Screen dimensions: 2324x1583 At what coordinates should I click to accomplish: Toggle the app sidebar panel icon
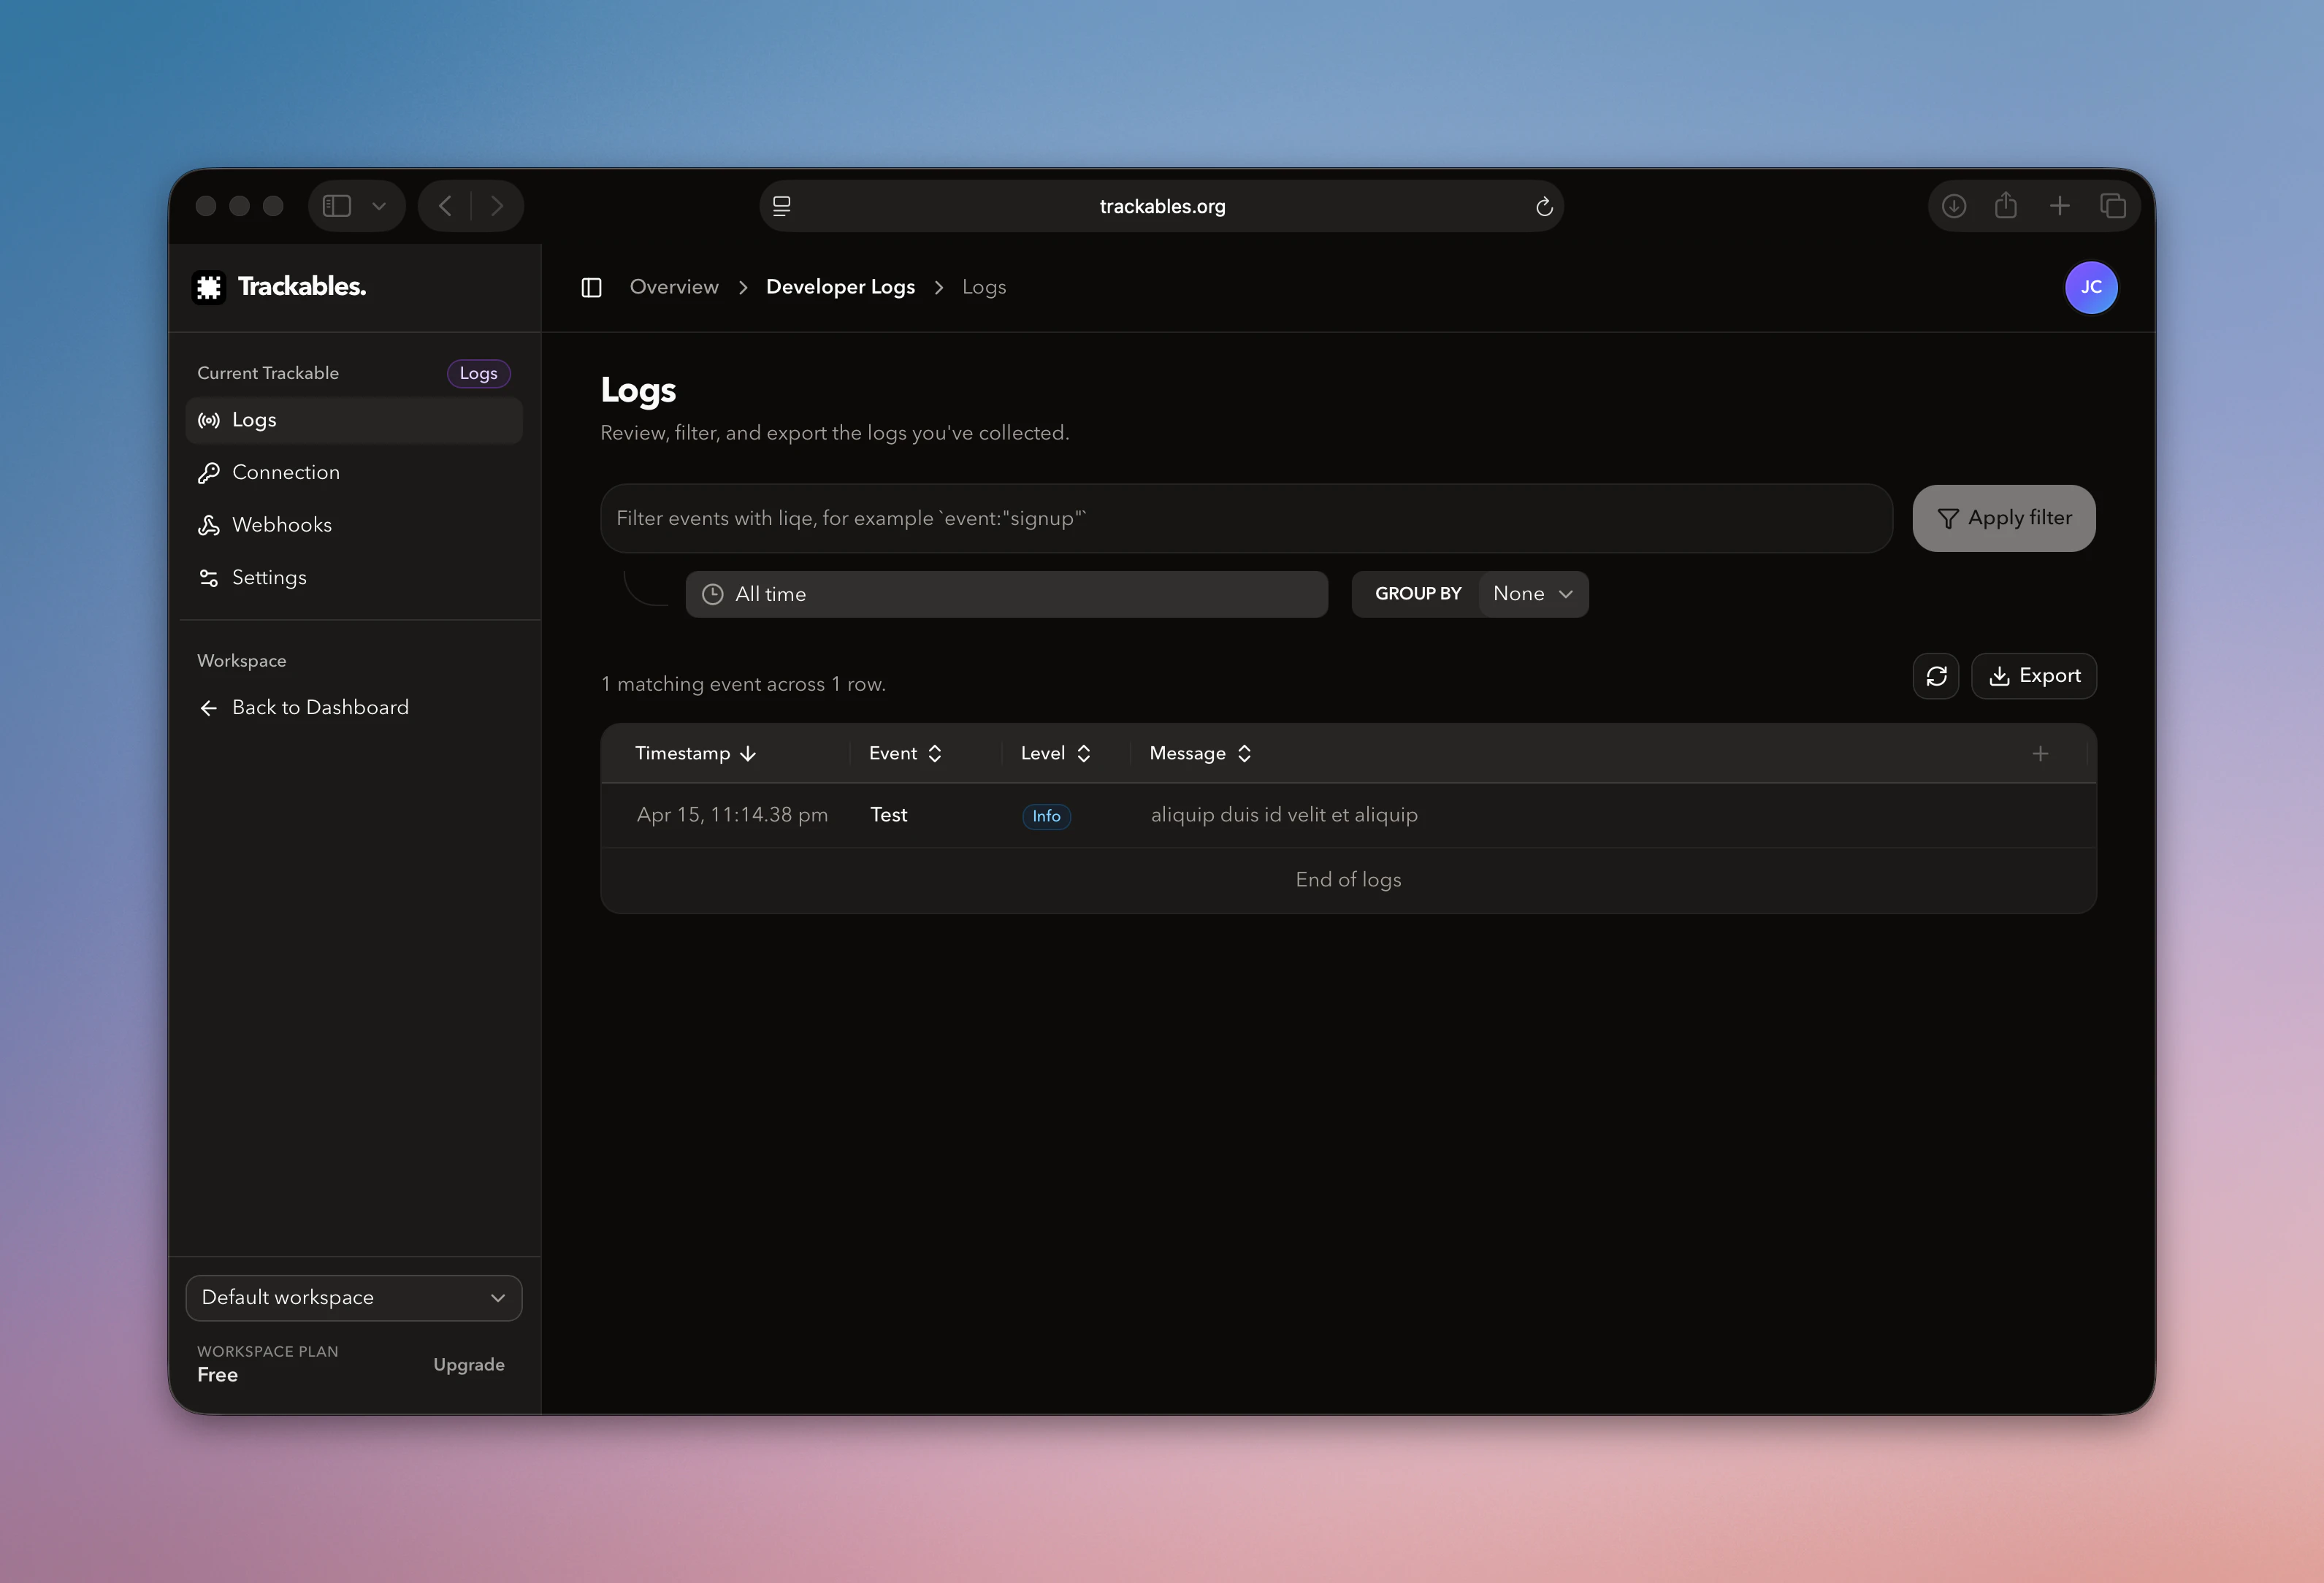(x=591, y=287)
